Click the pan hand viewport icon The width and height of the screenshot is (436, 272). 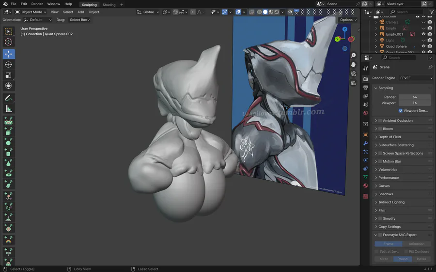[x=353, y=65]
